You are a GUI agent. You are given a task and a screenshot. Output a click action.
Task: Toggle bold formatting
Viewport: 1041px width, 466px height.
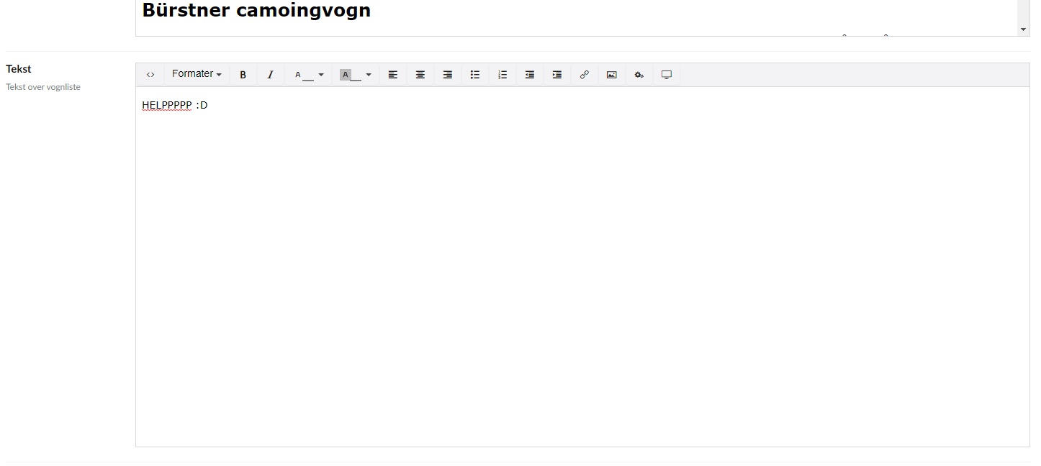point(243,75)
